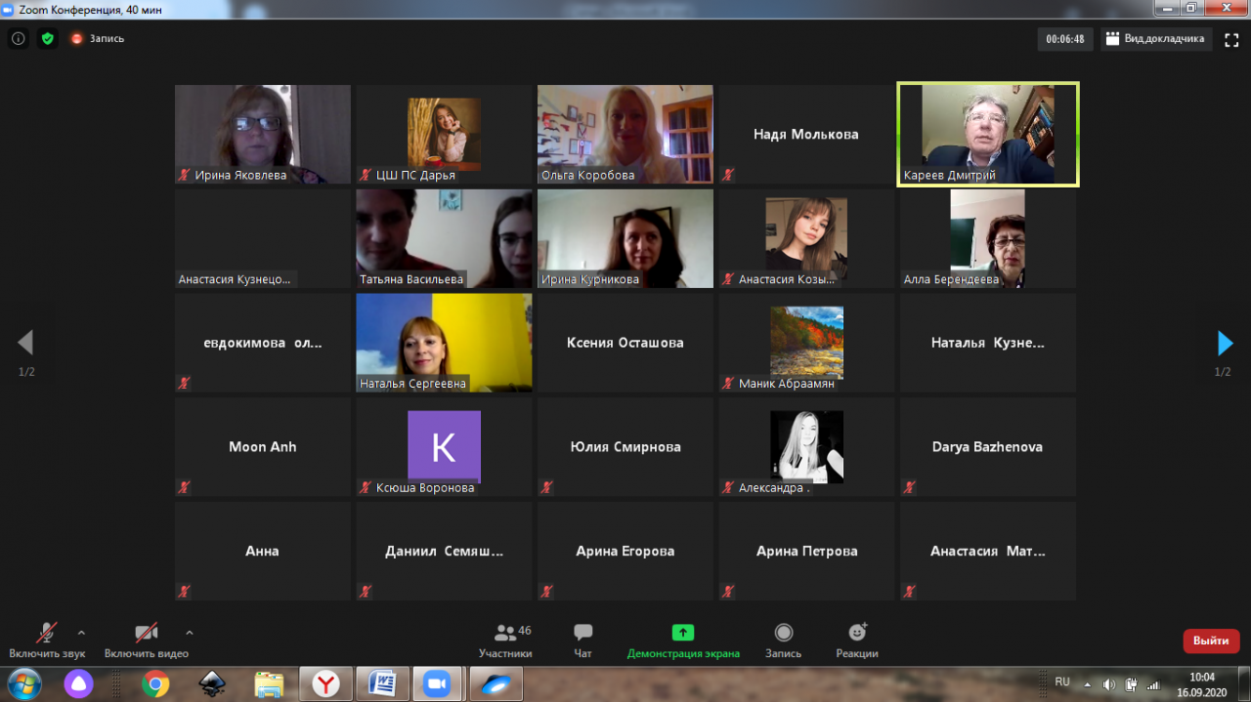The height and width of the screenshot is (702, 1251).
Task: Open the Participants panel icon
Action: coord(505,633)
